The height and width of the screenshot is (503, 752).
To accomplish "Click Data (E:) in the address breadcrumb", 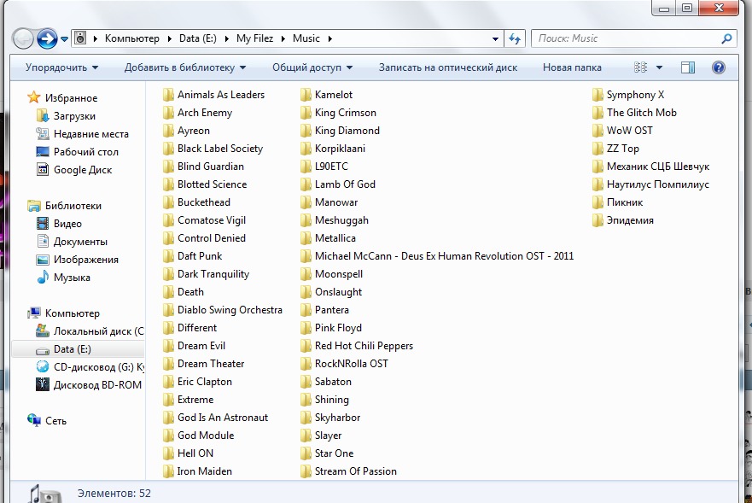I will [x=197, y=38].
